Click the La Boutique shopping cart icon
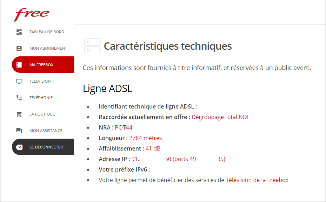326x202 pixels. pos(19,114)
